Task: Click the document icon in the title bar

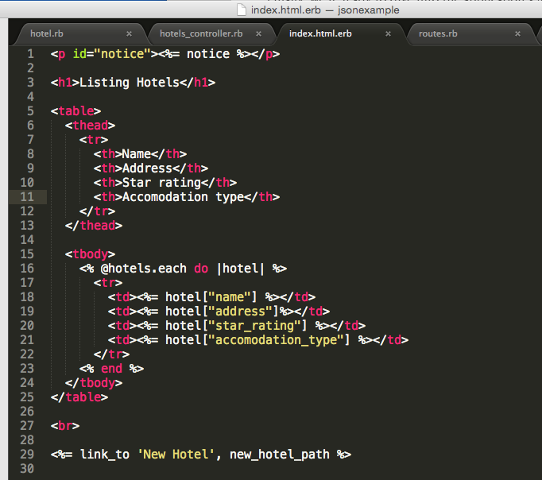Action: coord(242,10)
